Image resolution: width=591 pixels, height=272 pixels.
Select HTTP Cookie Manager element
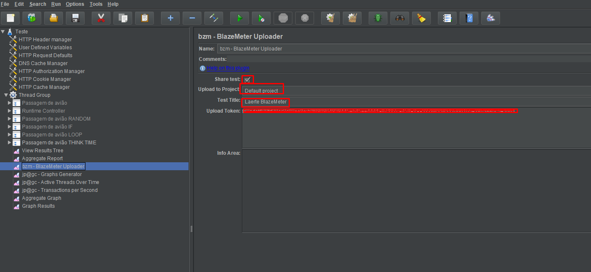tap(45, 79)
